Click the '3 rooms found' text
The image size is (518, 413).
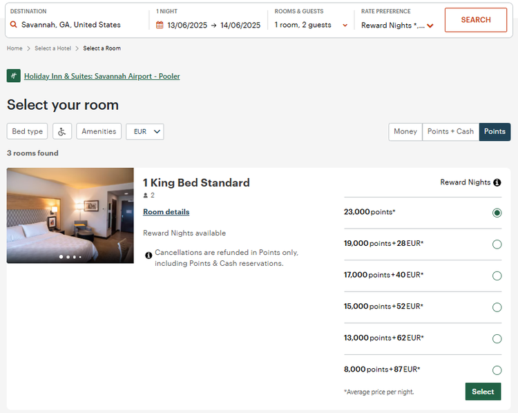[x=32, y=153]
